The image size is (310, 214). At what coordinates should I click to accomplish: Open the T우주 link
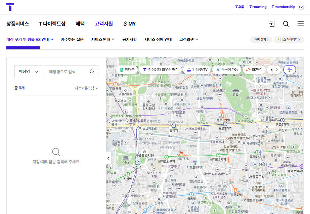239,7
